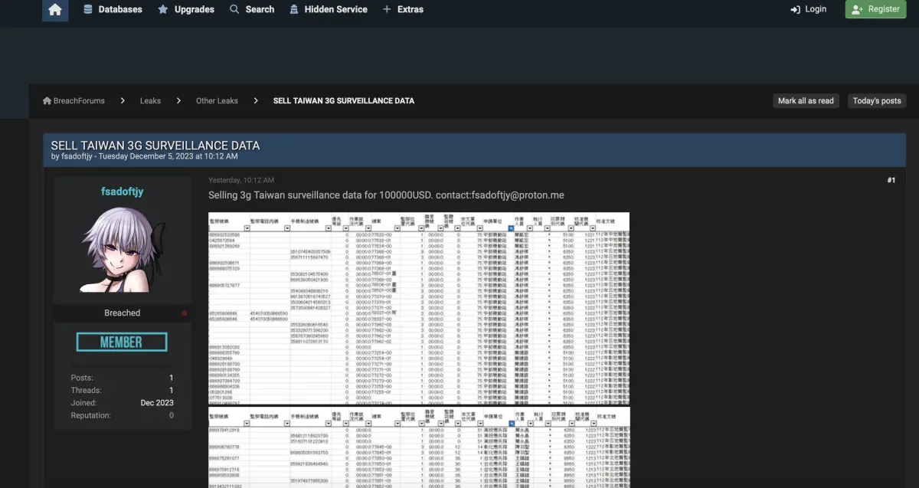Click the MEMBER rank badge

click(122, 342)
